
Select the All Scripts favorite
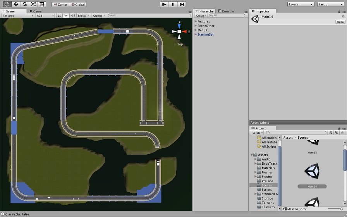click(267, 146)
